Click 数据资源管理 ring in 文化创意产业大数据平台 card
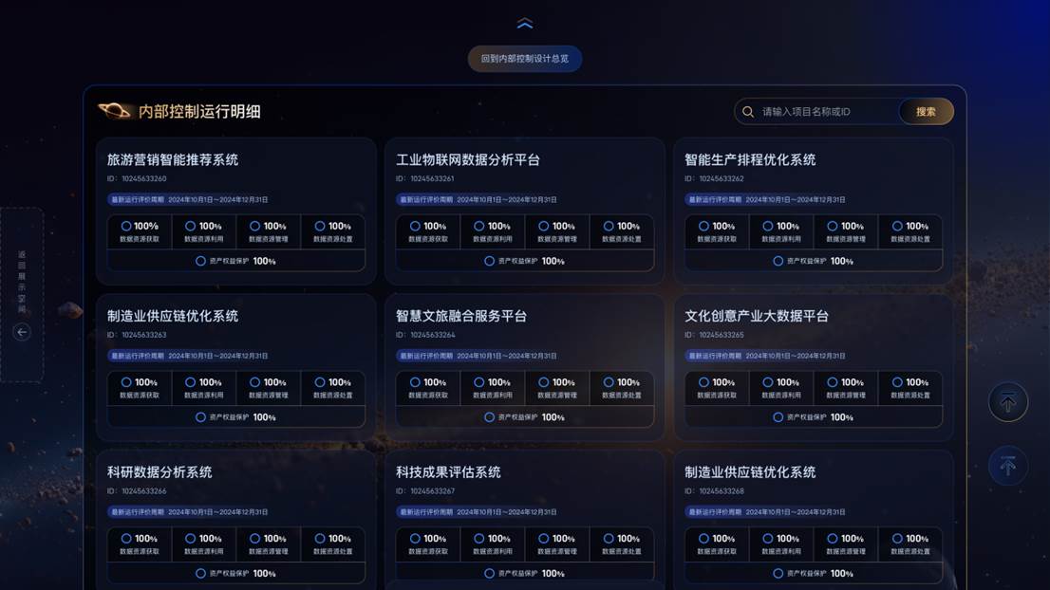Image resolution: width=1050 pixels, height=590 pixels. pos(833,383)
